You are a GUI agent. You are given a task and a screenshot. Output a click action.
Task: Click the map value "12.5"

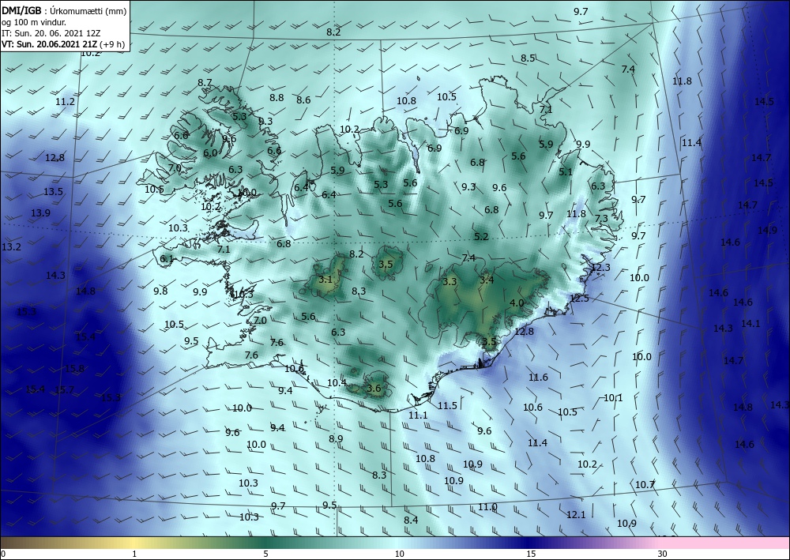(x=579, y=299)
